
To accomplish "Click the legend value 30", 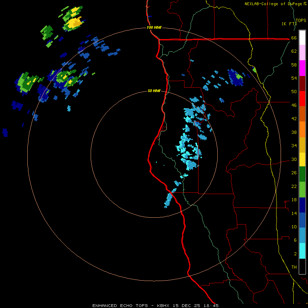I will 294,159.
